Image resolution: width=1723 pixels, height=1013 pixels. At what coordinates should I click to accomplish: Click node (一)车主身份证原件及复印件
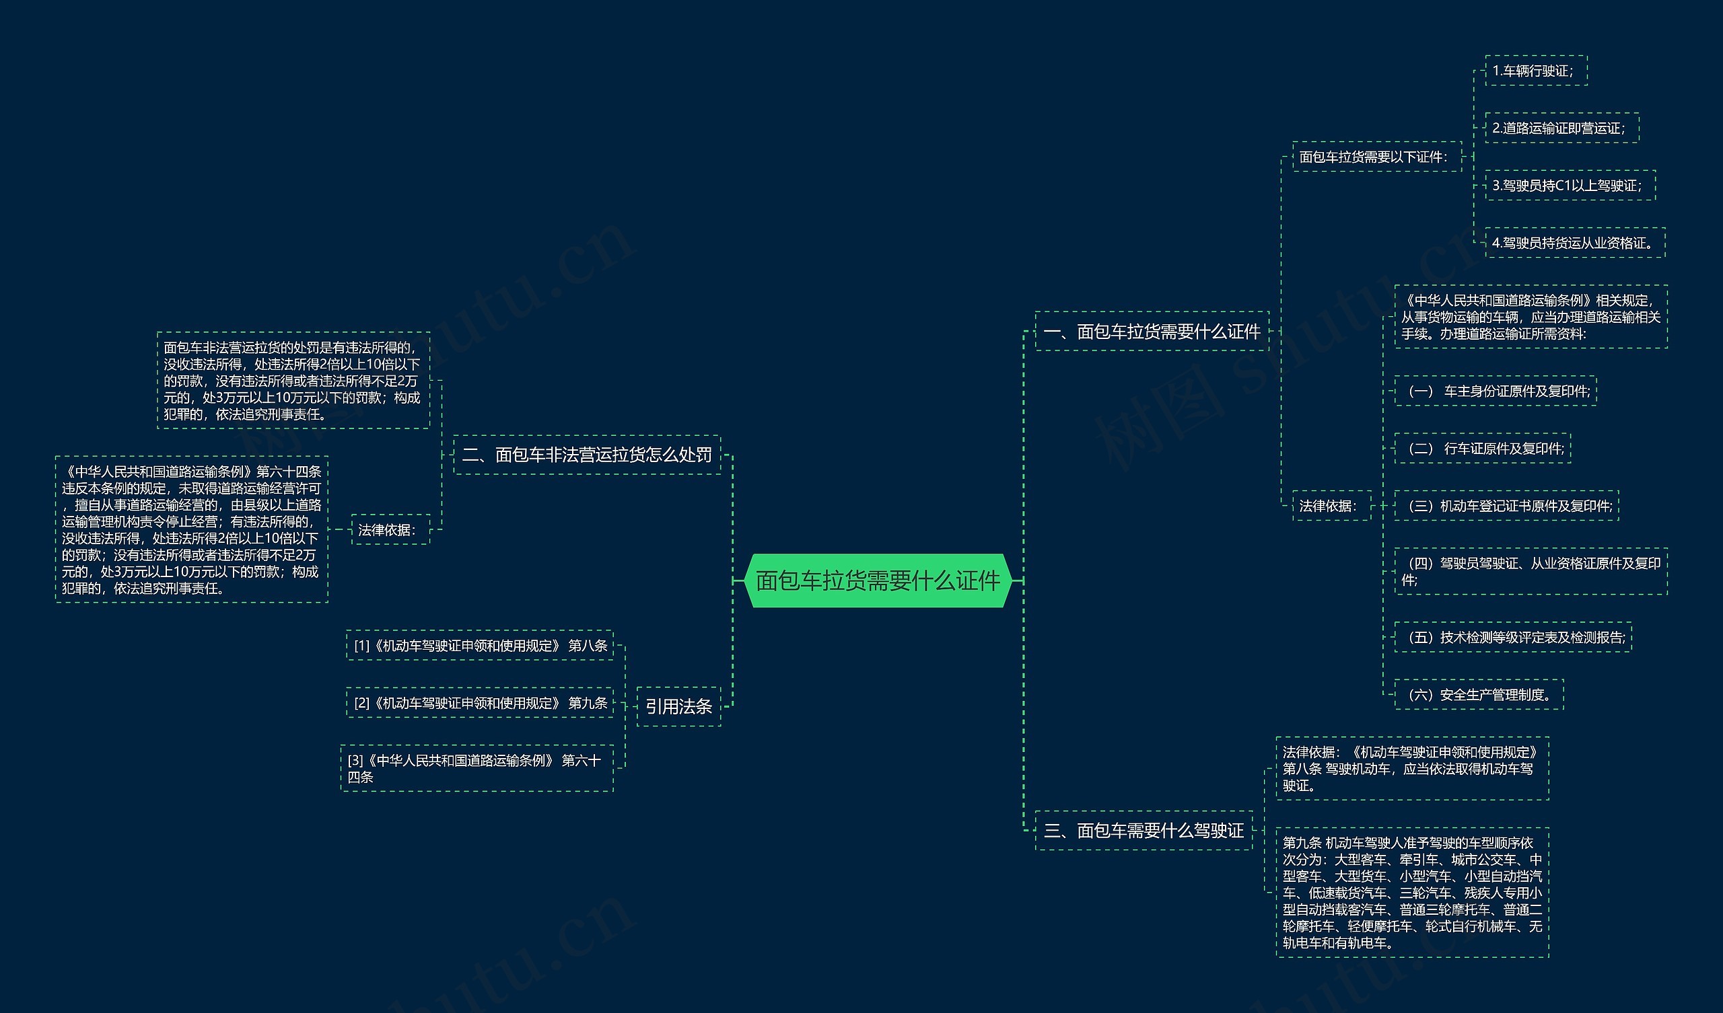coord(1496,391)
